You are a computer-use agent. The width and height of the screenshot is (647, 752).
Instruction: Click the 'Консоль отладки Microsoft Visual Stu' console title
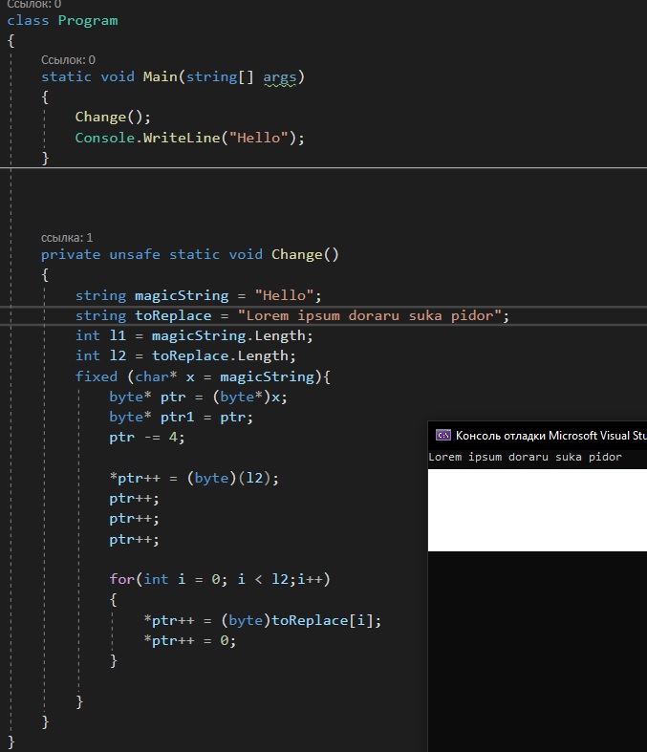pyautogui.click(x=550, y=436)
